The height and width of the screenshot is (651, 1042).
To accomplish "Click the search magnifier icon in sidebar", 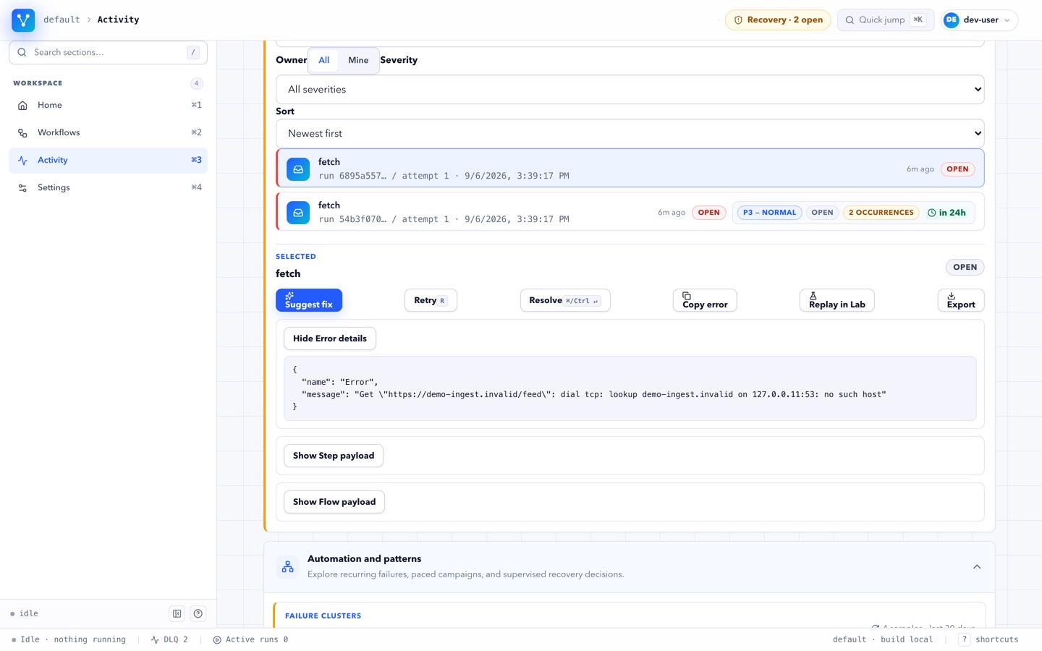I will click(22, 52).
